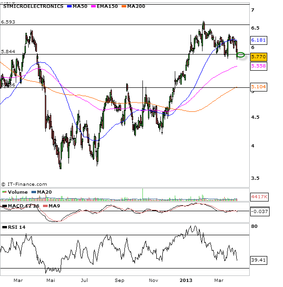283x287 pixels.
Task: Click the 5.558 EMA150 value label
Action: [257, 66]
